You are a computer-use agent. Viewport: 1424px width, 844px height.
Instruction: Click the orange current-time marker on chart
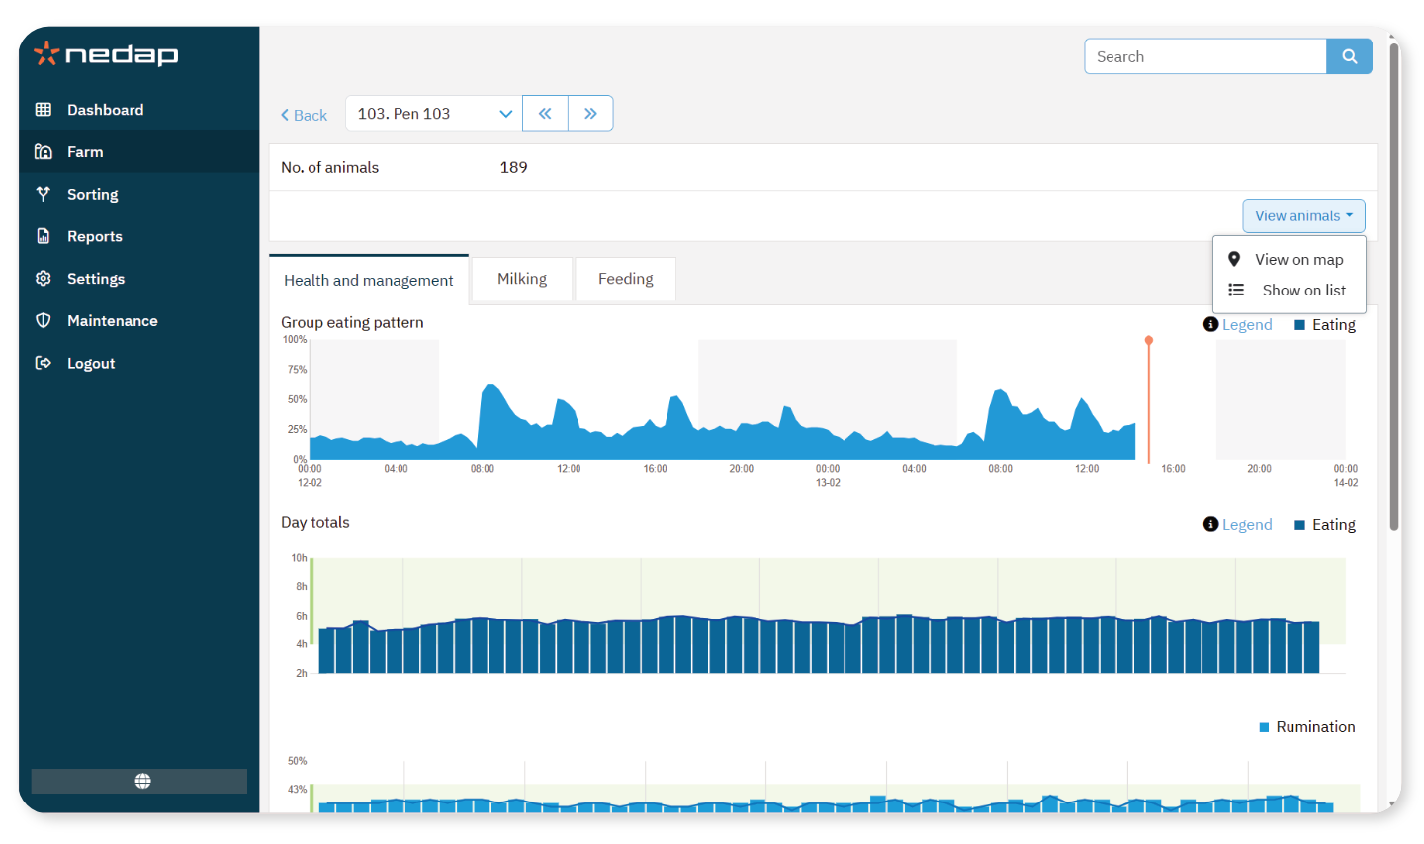tap(1149, 400)
